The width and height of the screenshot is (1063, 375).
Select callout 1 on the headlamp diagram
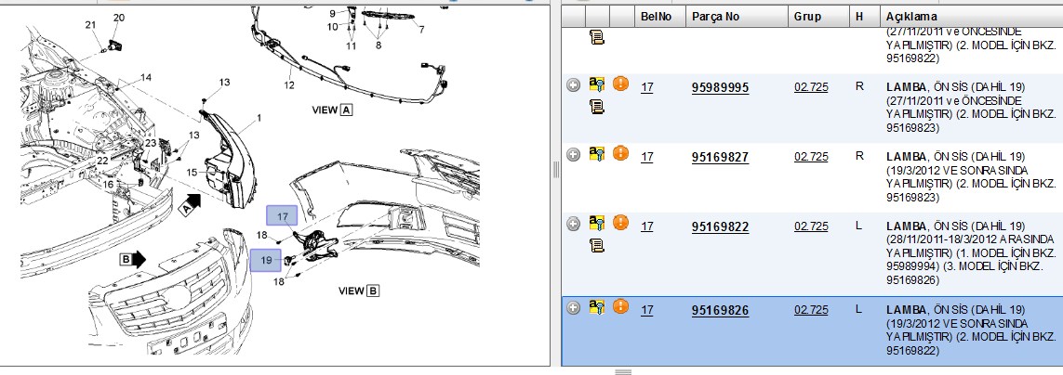coord(259,119)
